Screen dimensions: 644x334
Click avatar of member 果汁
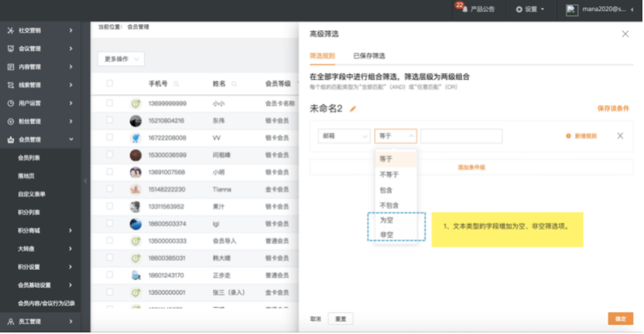coord(135,206)
